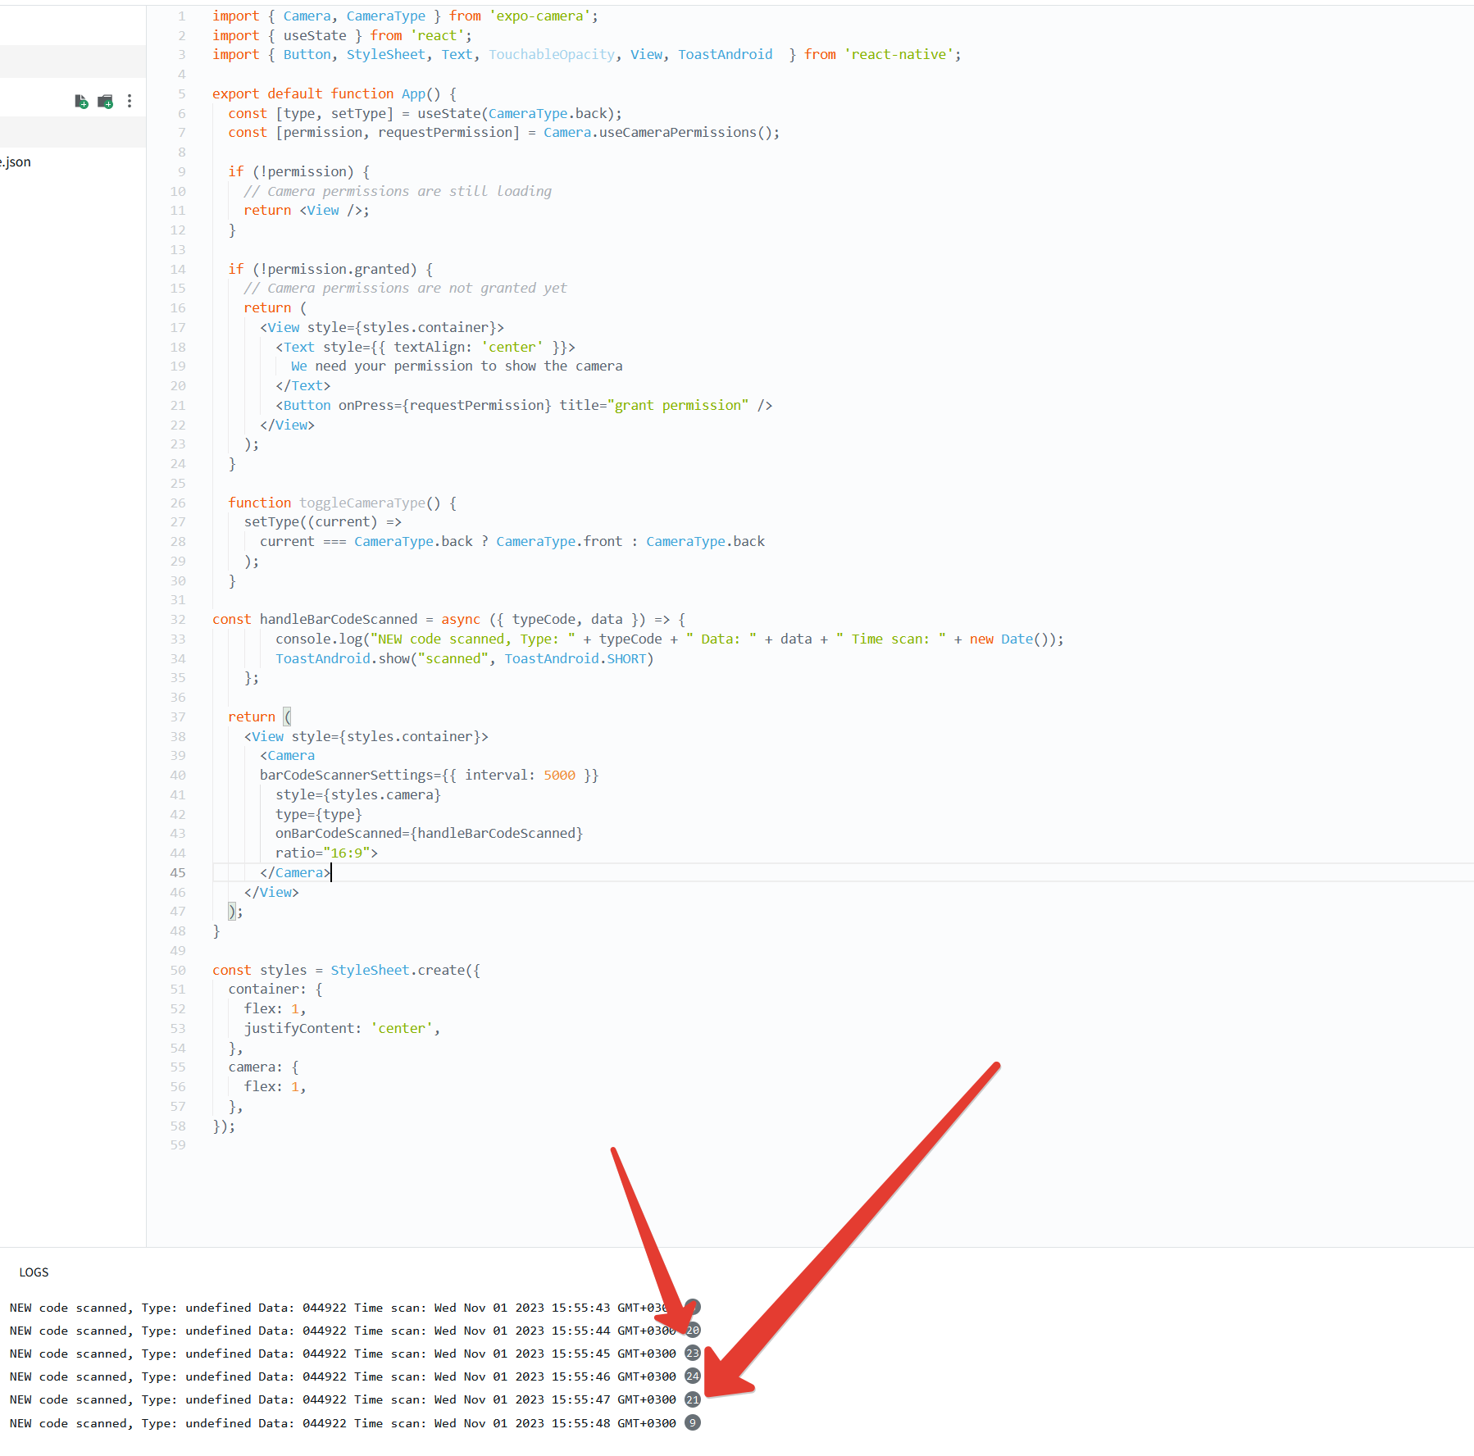
Task: Place cursor on the 'expo-camera' import string
Action: coord(539,16)
